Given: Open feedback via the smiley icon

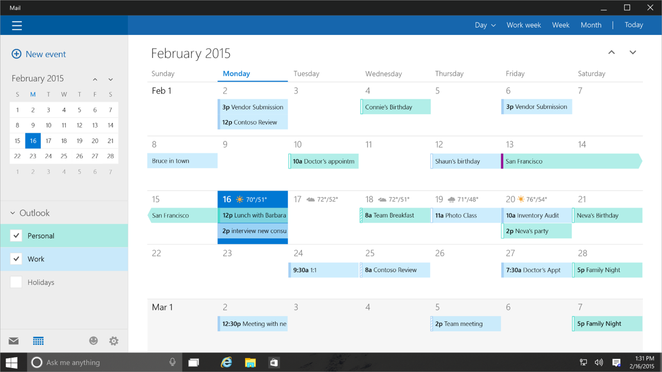Looking at the screenshot, I should 93,341.
